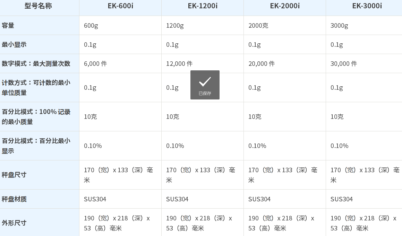The image size is (402, 236).
Task: Click the 容量 row label
Action: point(8,25)
